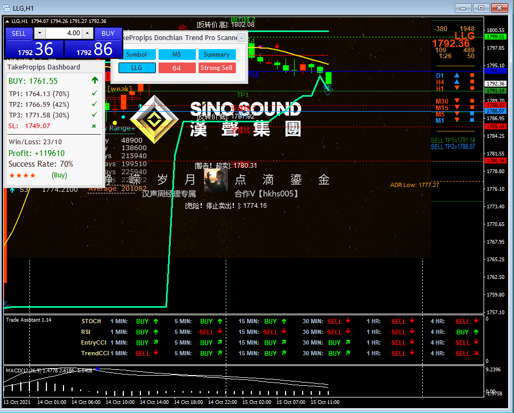Click the Strong Sell summary cell
The height and width of the screenshot is (413, 514).
(216, 68)
